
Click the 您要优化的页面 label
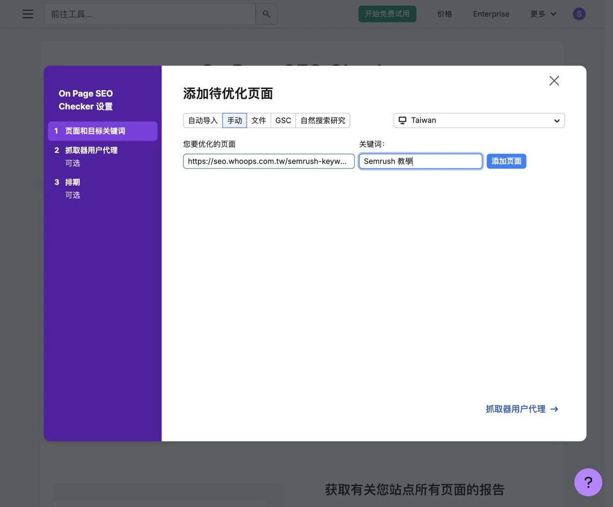[210, 144]
